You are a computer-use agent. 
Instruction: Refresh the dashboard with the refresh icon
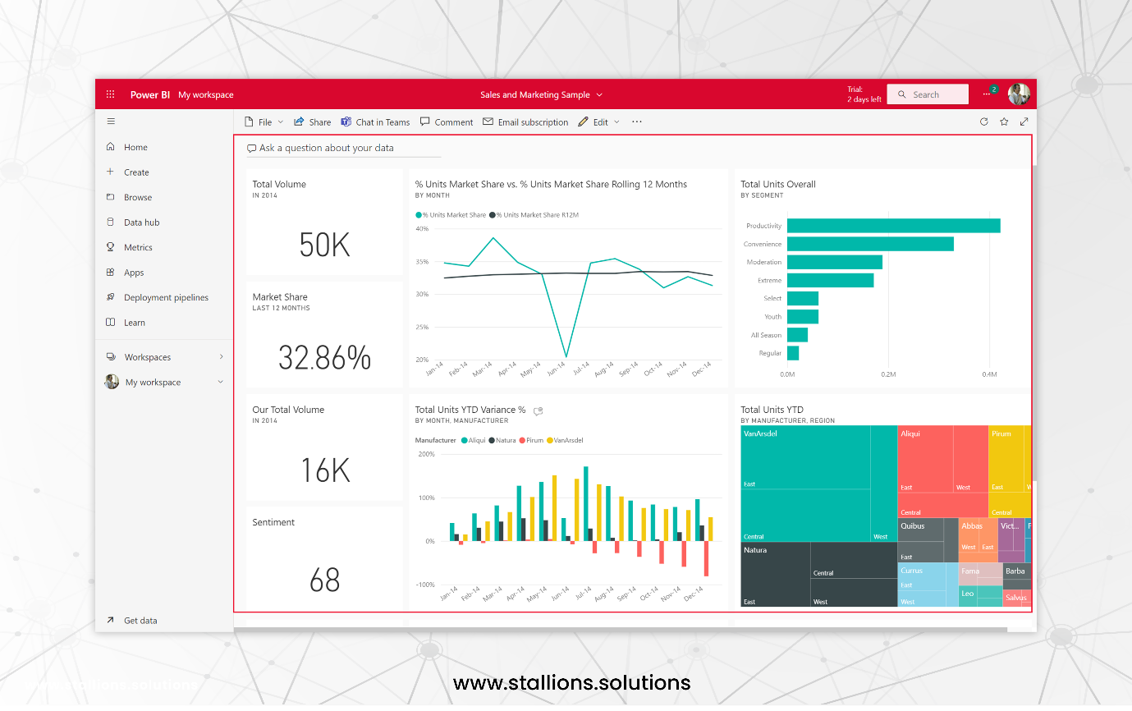tap(984, 122)
